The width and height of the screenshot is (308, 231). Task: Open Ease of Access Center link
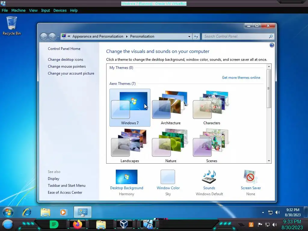coord(65,192)
